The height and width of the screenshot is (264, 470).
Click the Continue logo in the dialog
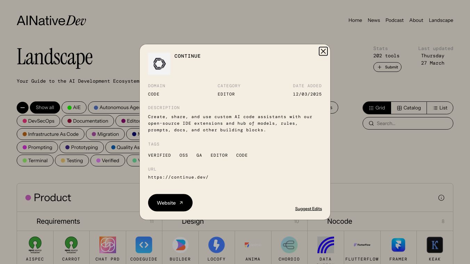159,64
